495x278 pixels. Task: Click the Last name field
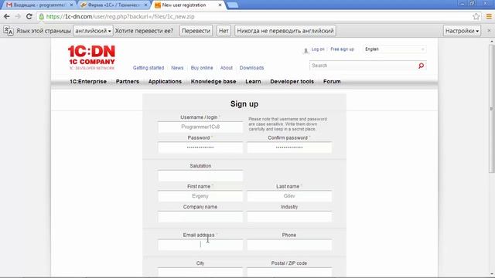[289, 196]
